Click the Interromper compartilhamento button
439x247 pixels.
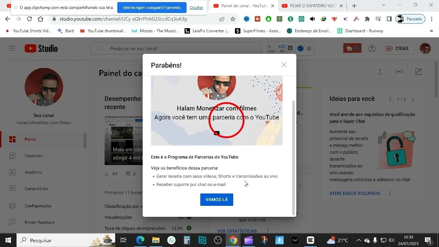152,8
